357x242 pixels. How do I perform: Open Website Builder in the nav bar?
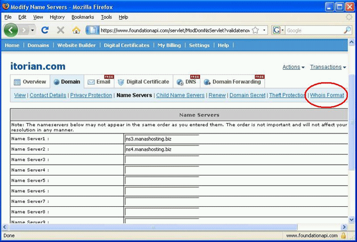[76, 45]
